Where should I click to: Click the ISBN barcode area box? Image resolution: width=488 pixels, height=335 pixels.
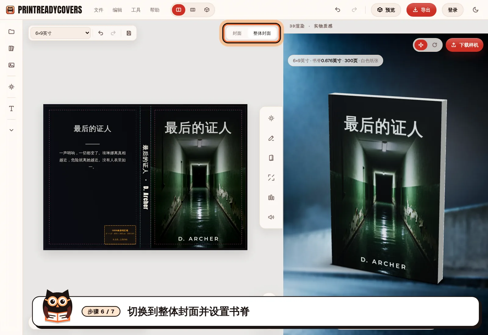(x=120, y=234)
